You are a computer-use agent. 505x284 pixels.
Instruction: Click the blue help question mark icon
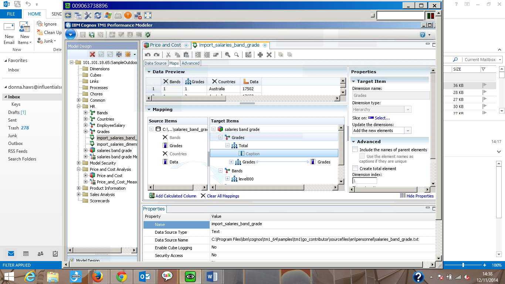(423, 35)
